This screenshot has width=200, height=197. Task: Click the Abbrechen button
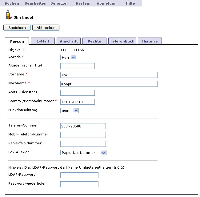tap(46, 28)
